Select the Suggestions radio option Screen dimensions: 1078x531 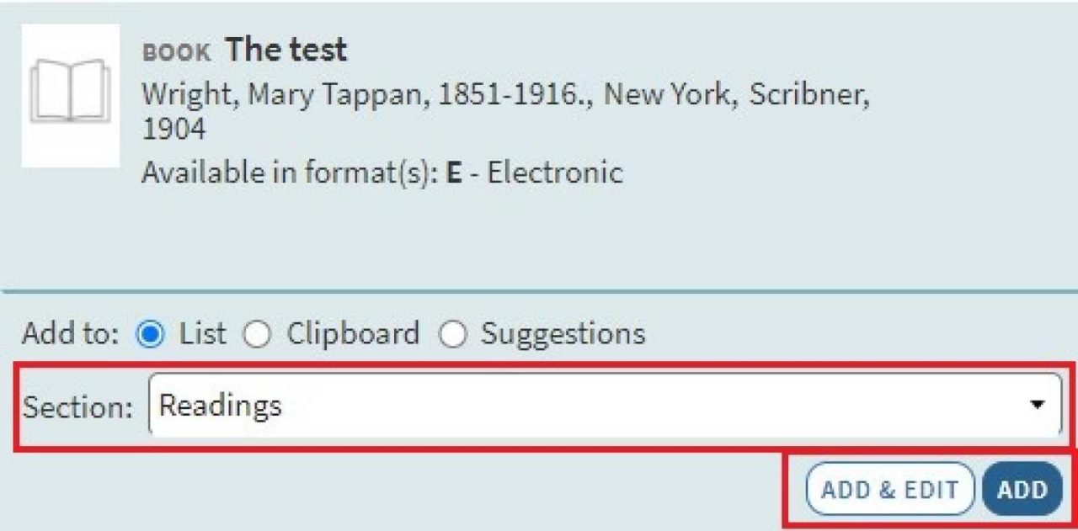(x=453, y=334)
